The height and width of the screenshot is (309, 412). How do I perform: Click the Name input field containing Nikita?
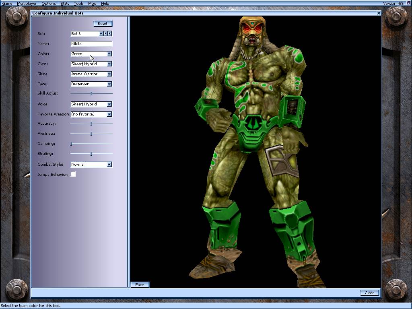pyautogui.click(x=91, y=43)
